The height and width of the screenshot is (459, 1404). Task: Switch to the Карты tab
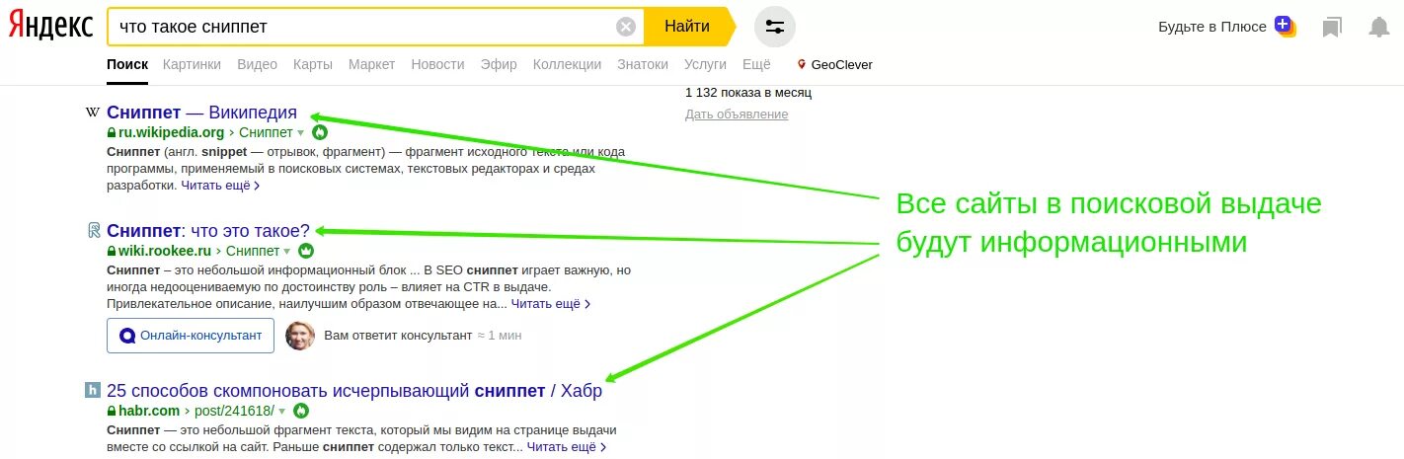click(312, 64)
